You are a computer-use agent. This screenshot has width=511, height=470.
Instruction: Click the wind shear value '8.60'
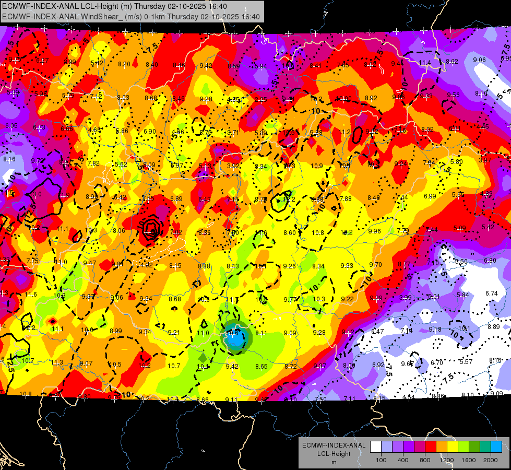coord(290,232)
